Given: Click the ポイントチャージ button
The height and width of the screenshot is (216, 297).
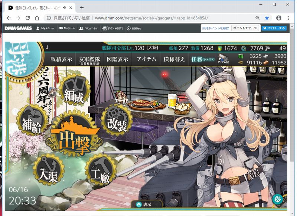Looking at the screenshot, I should pyautogui.click(x=245, y=28).
